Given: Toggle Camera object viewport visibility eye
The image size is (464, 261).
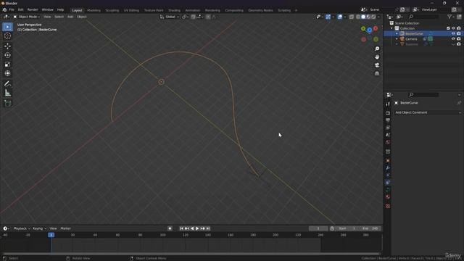Looking at the screenshot, I should pyautogui.click(x=453, y=39).
